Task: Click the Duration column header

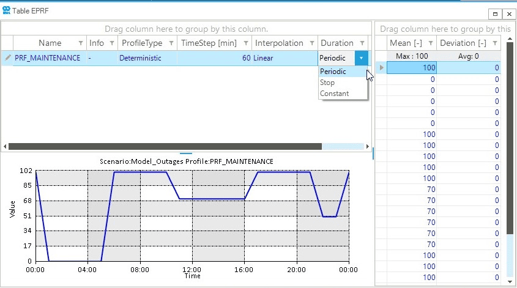Action: coord(337,43)
